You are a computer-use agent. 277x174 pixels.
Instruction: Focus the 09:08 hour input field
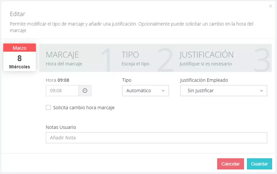pyautogui.click(x=62, y=91)
